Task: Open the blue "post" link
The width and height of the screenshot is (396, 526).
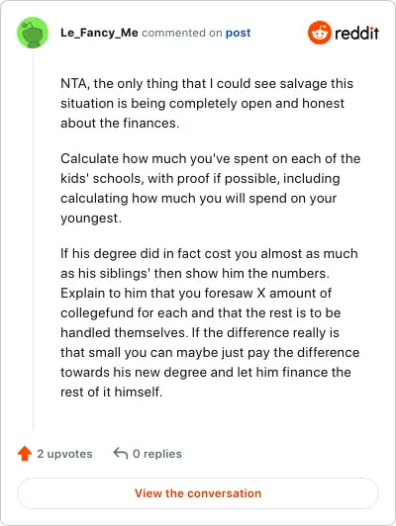Action: (238, 33)
